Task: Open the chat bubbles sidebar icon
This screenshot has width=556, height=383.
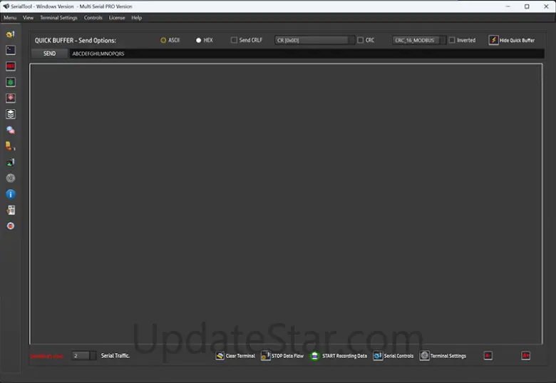Action: (11, 130)
